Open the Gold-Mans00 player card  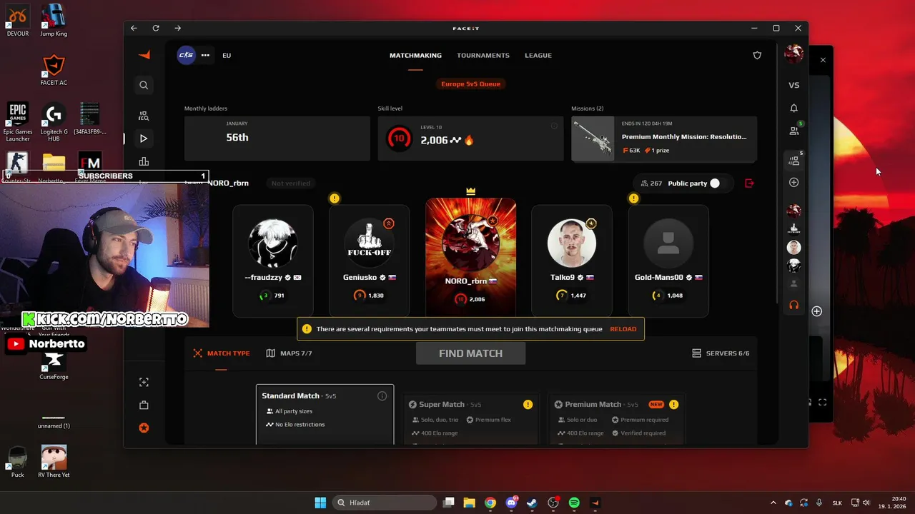coord(668,261)
